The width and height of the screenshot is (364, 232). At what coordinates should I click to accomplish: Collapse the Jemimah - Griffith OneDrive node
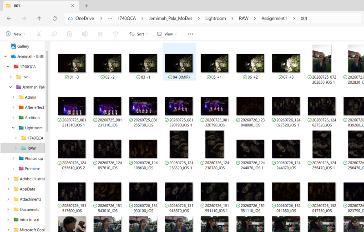point(5,56)
